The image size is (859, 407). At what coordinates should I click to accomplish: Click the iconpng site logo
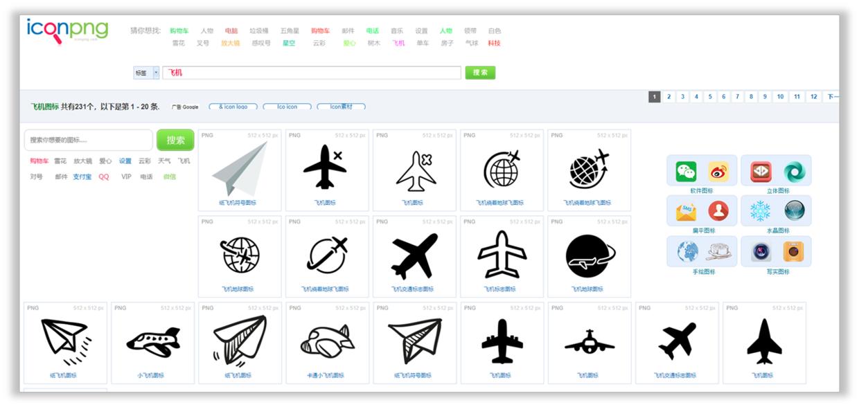click(x=67, y=30)
